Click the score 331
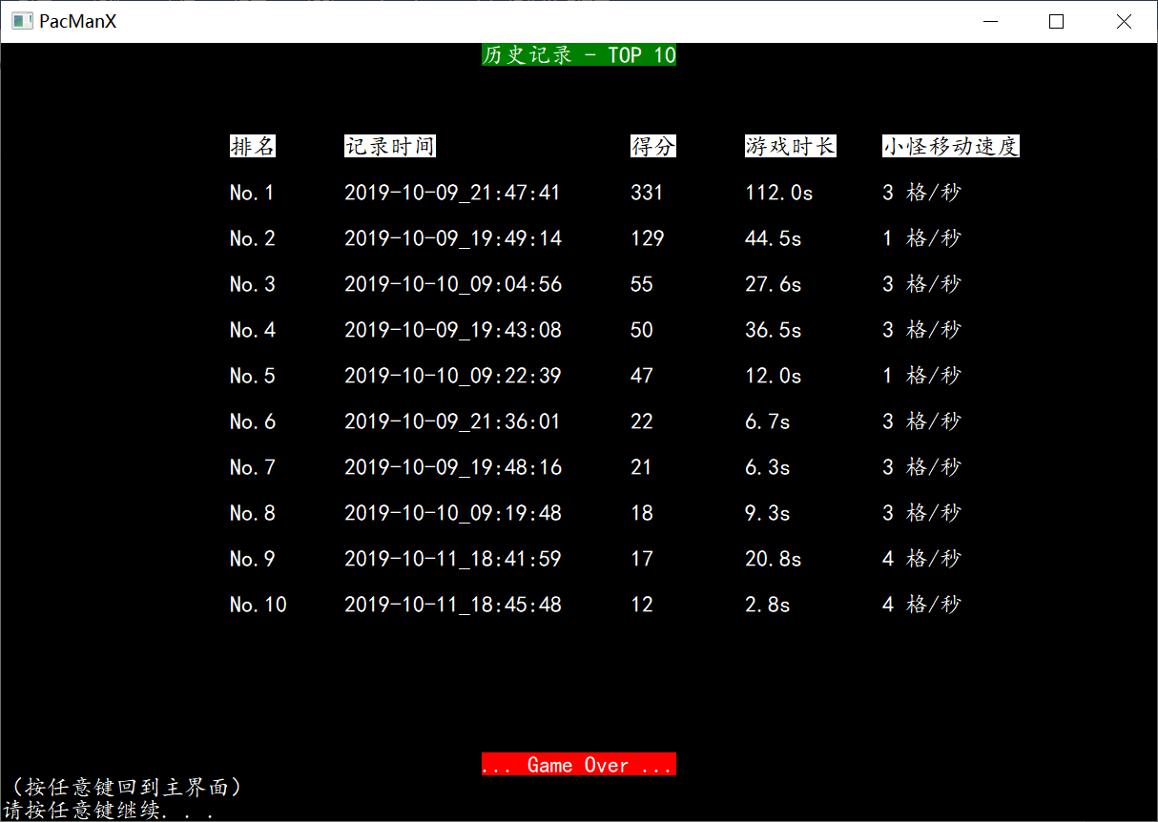Image resolution: width=1158 pixels, height=822 pixels. 647,193
